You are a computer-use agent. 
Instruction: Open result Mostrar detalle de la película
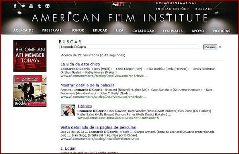[x=88, y=85]
